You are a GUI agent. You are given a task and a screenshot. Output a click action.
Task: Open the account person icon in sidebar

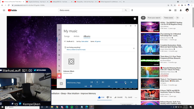(x=59, y=66)
